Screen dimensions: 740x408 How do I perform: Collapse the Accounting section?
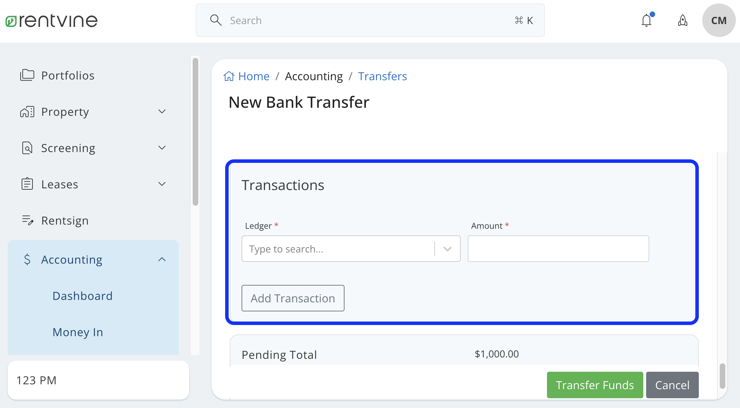pyautogui.click(x=162, y=259)
